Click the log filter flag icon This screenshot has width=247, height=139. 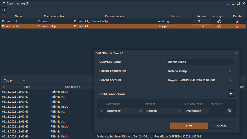pos(4,87)
